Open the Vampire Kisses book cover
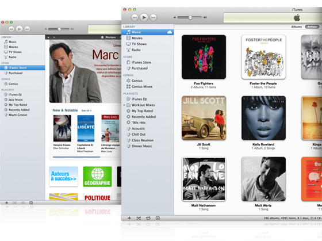 coord(62,128)
